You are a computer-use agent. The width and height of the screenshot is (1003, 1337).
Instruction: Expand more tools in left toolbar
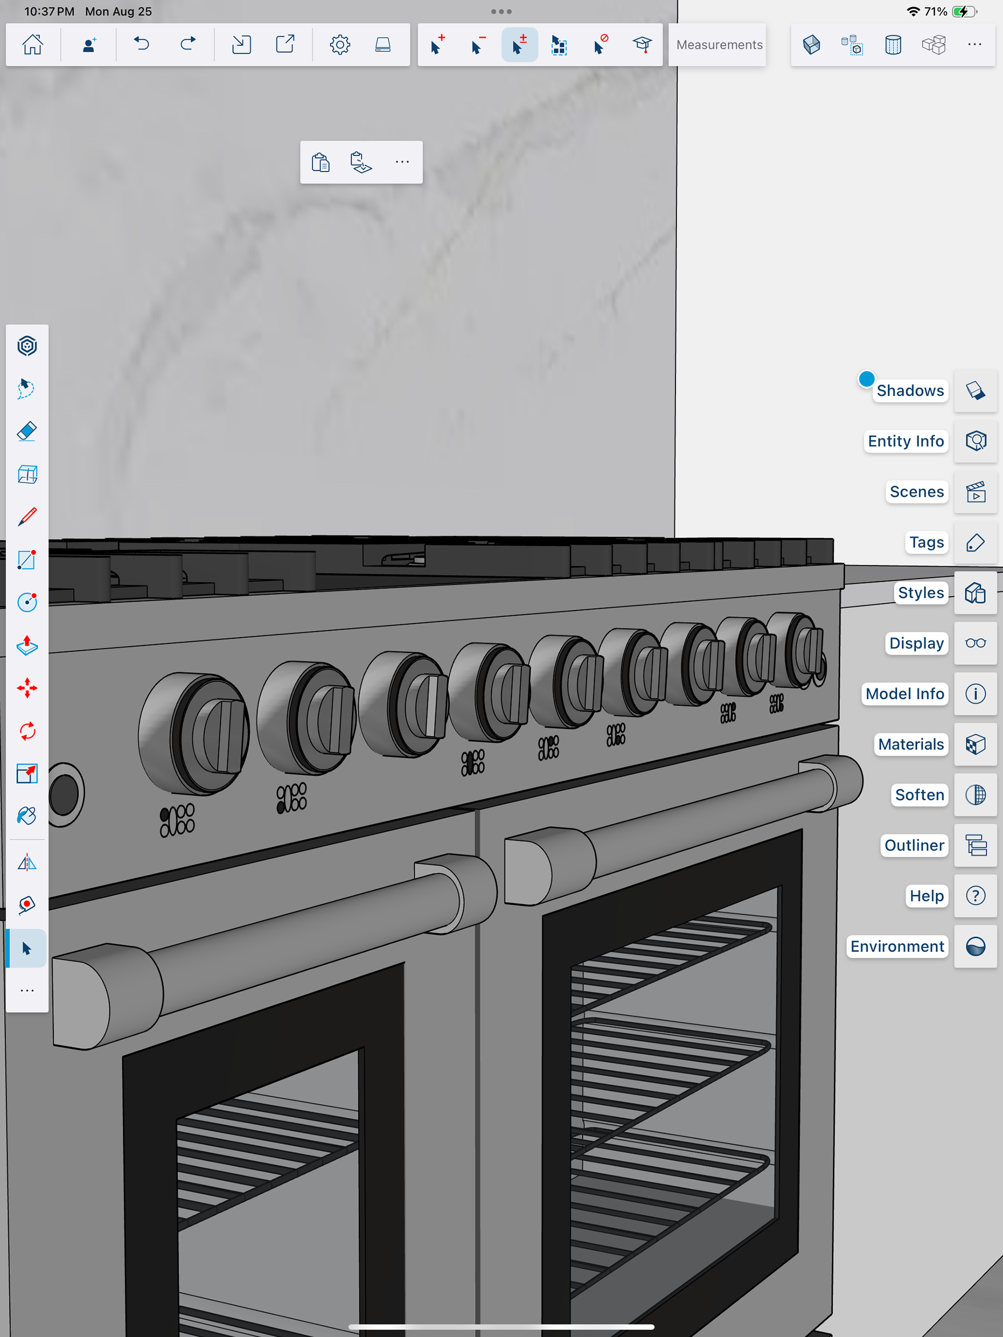27,991
